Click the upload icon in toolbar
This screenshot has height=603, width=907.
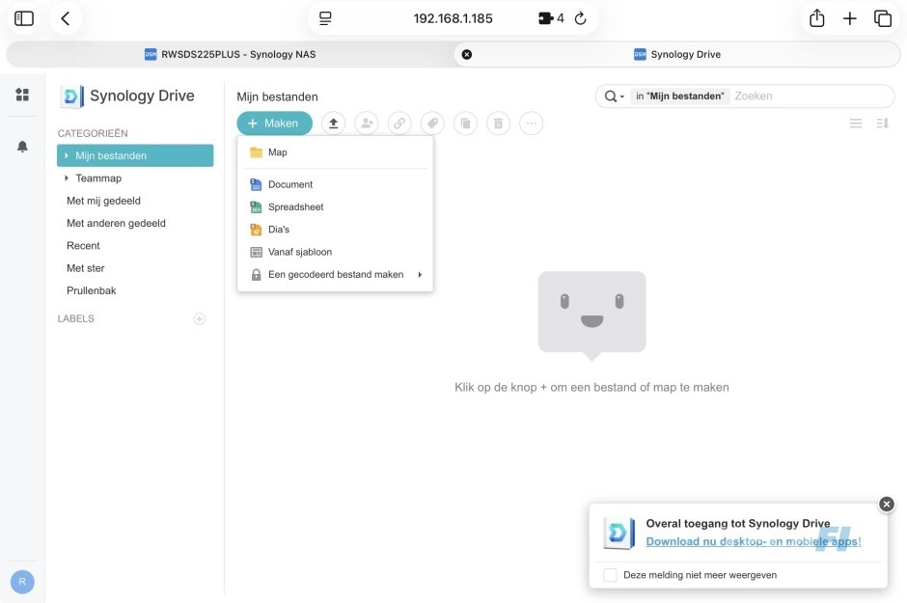point(334,123)
